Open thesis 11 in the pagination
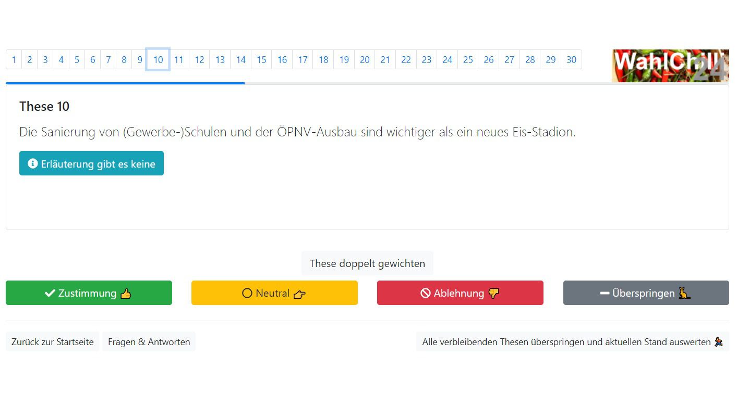The height and width of the screenshot is (419, 737). coord(178,60)
